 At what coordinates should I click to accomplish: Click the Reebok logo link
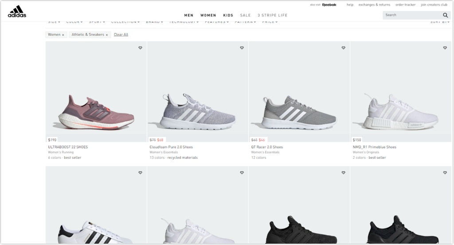pyautogui.click(x=329, y=4)
